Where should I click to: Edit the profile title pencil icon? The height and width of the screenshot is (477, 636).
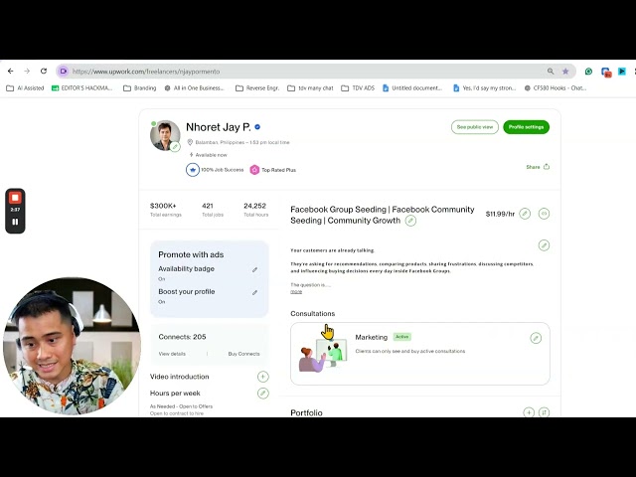tap(410, 221)
